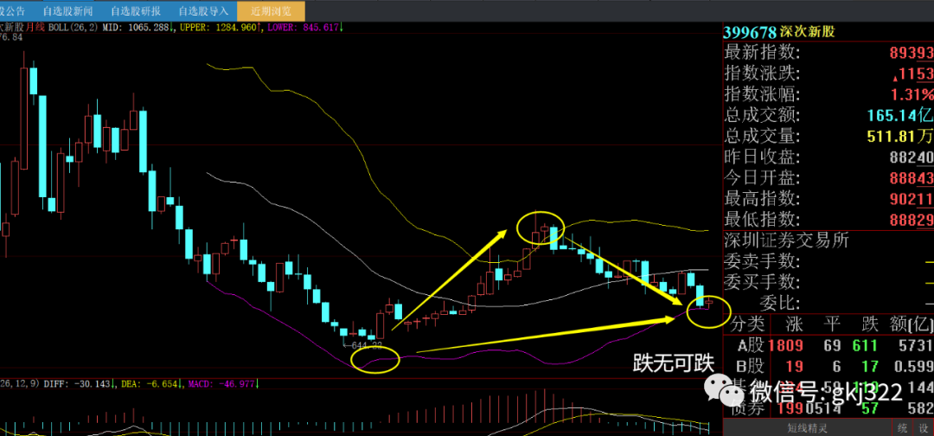Image resolution: width=934 pixels, height=436 pixels.
Task: Open the 短线精灵 panel button
Action: 807,427
